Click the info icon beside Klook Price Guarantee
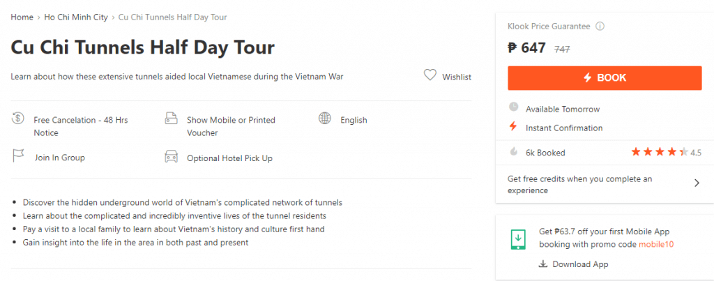The height and width of the screenshot is (281, 714). pyautogui.click(x=600, y=26)
